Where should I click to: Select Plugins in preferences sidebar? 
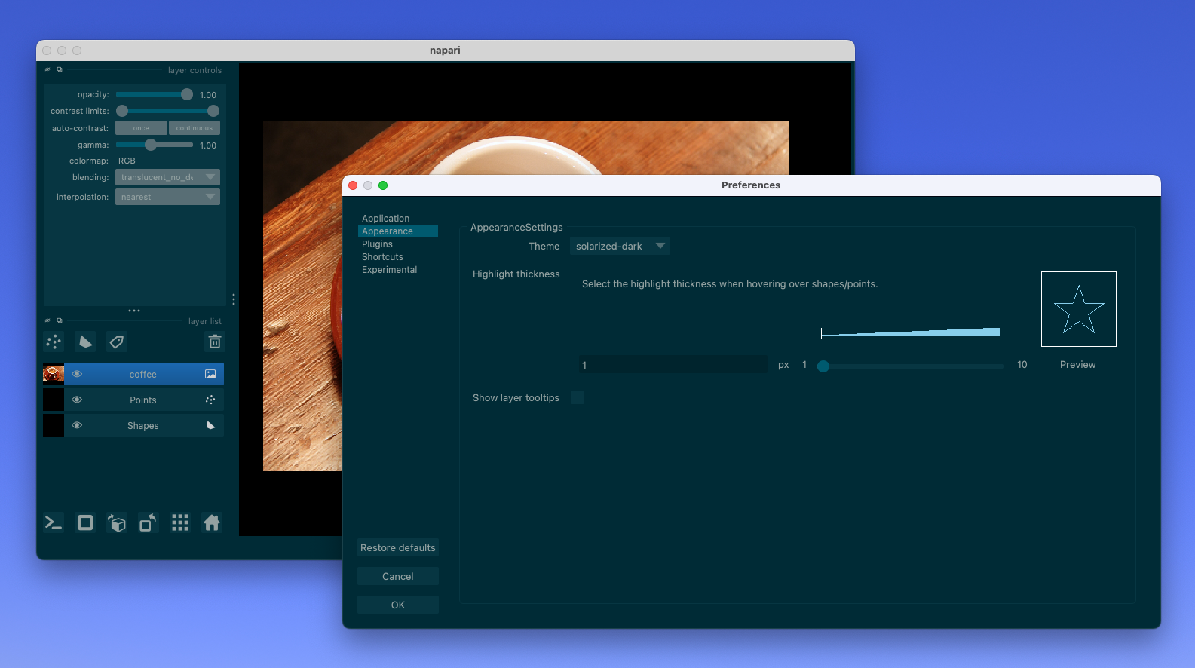click(x=377, y=244)
